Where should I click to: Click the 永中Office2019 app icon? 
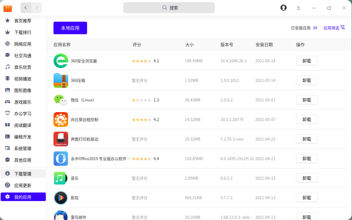(x=61, y=159)
